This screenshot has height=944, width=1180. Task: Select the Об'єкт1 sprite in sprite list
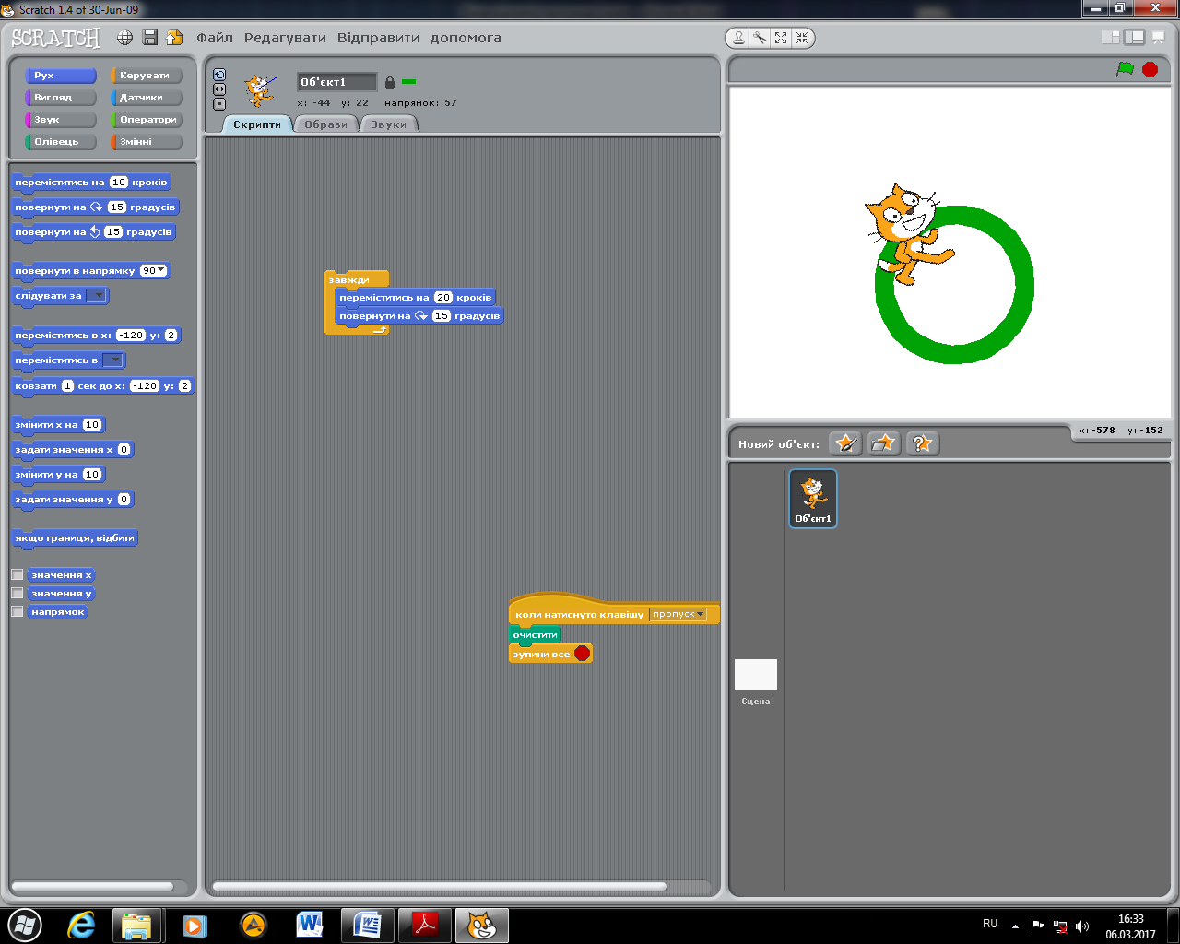click(813, 498)
